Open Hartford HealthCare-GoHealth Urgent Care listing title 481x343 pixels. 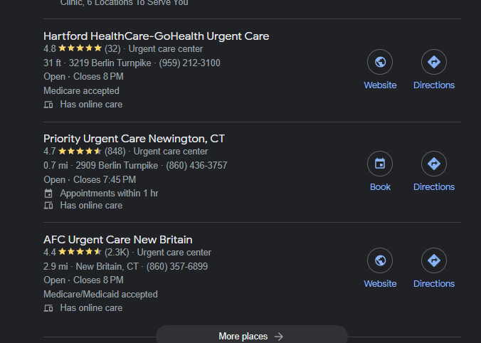click(x=156, y=36)
